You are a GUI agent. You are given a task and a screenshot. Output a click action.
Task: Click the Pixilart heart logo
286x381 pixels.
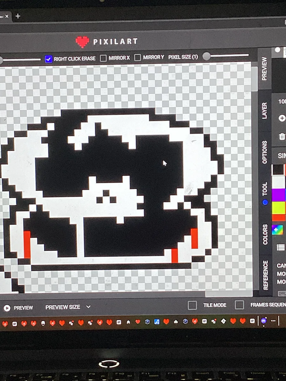pyautogui.click(x=83, y=42)
